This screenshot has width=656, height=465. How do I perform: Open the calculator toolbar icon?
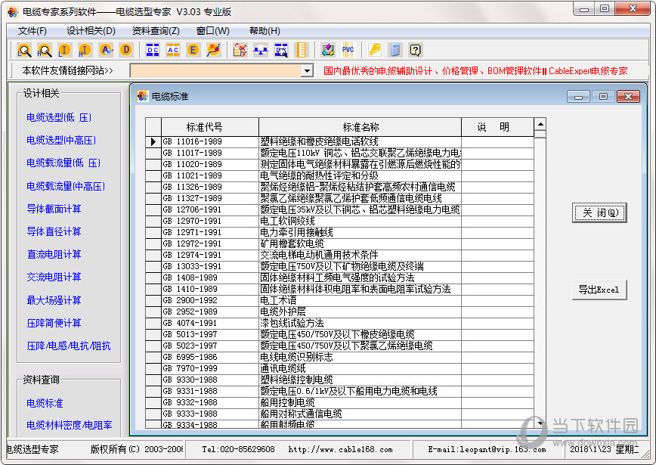(395, 50)
